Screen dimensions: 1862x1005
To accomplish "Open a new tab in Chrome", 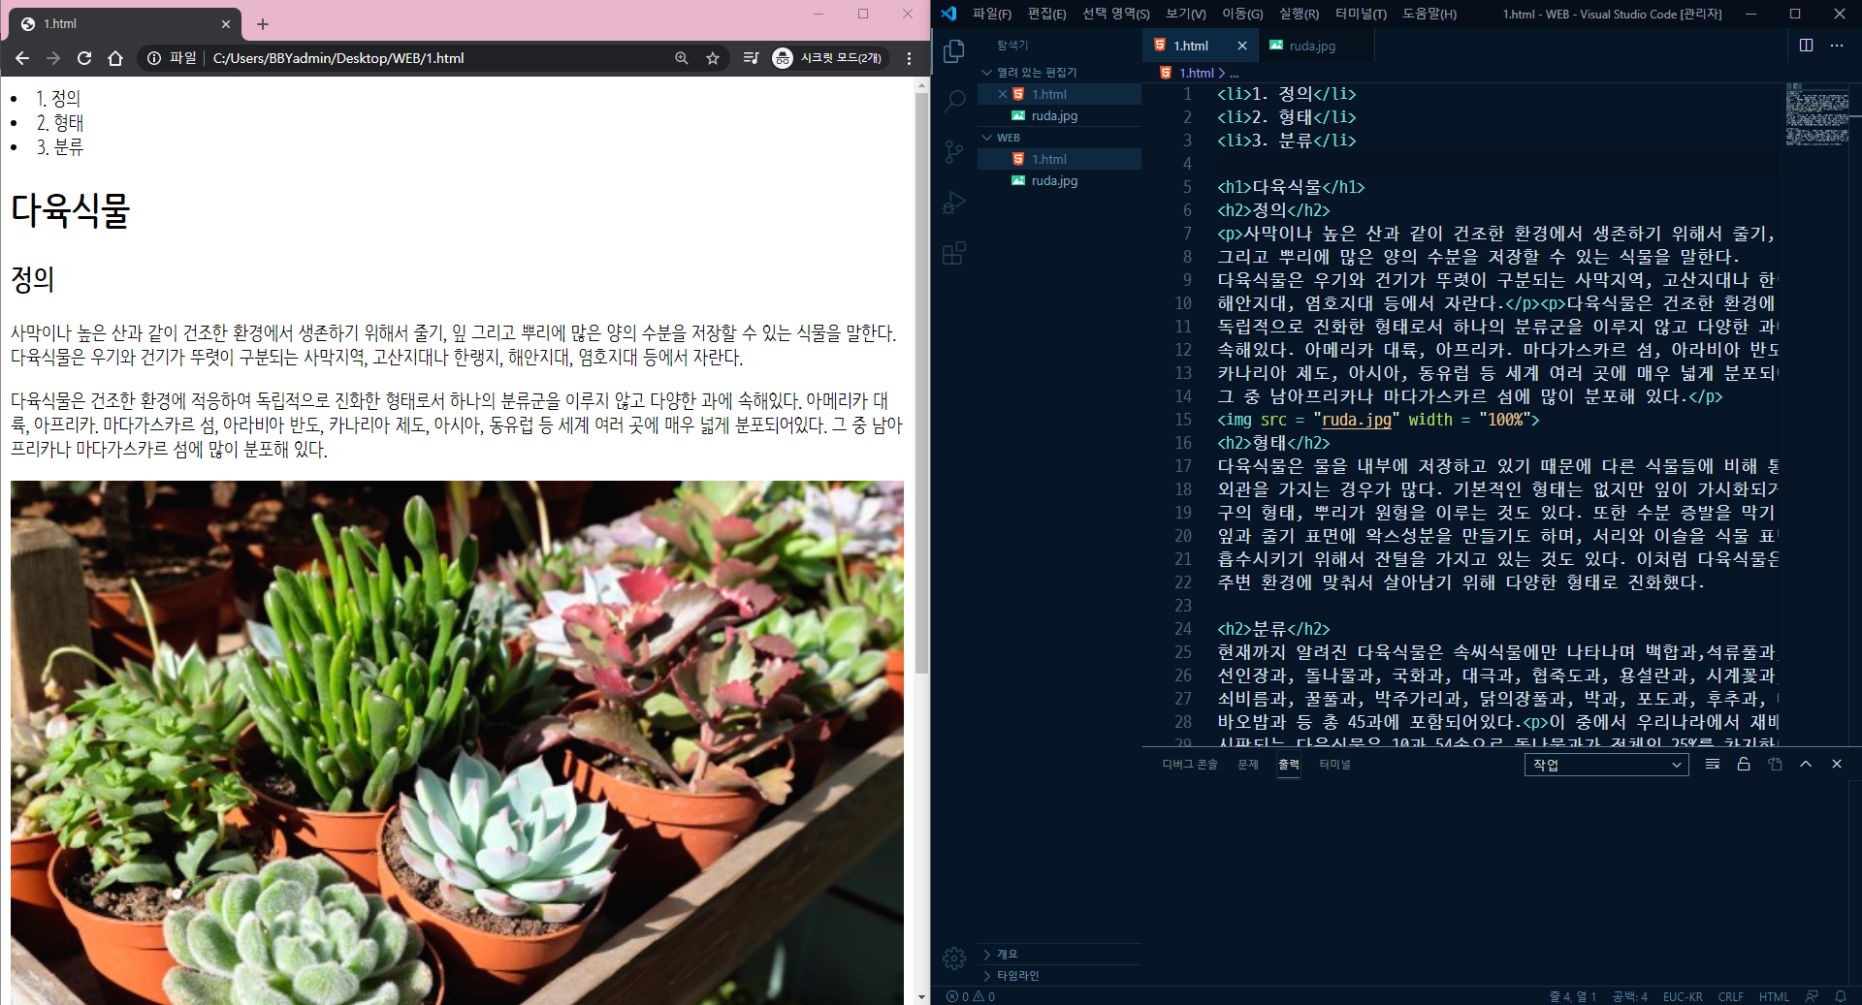I will pyautogui.click(x=263, y=24).
